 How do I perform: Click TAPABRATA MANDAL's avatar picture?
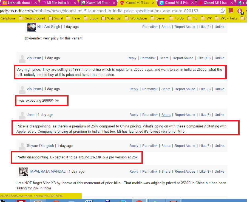point(23,172)
